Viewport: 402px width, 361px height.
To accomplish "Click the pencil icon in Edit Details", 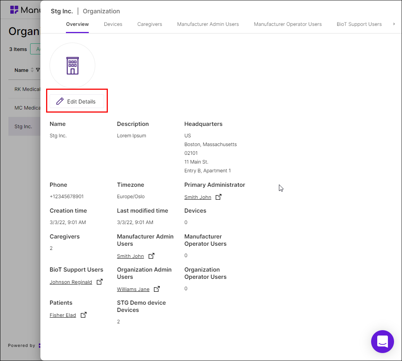I will click(x=60, y=101).
